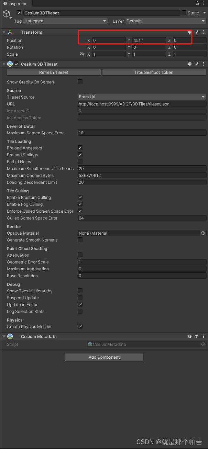The height and width of the screenshot is (449, 208).
Task: Uncheck Create Physics Meshes
Action: coord(80,326)
